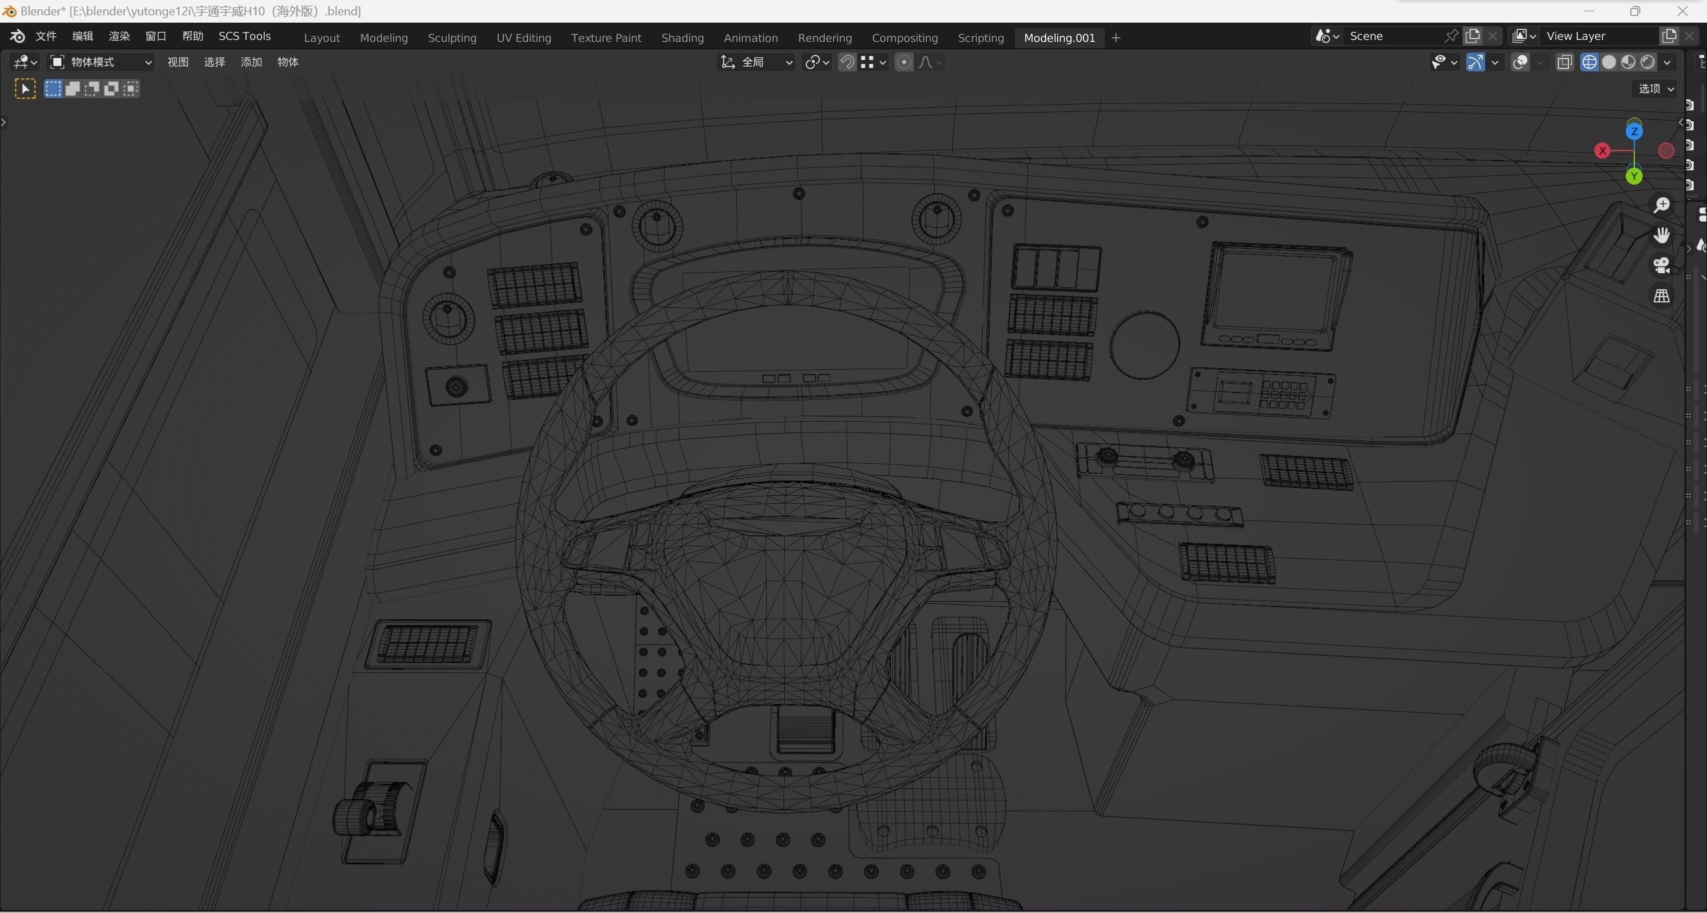Switch to the UV Editing workspace tab
Image resolution: width=1707 pixels, height=913 pixels.
[x=523, y=38]
